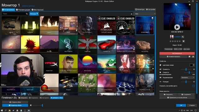Click Загрузить next to Плейлист

(23, 98)
